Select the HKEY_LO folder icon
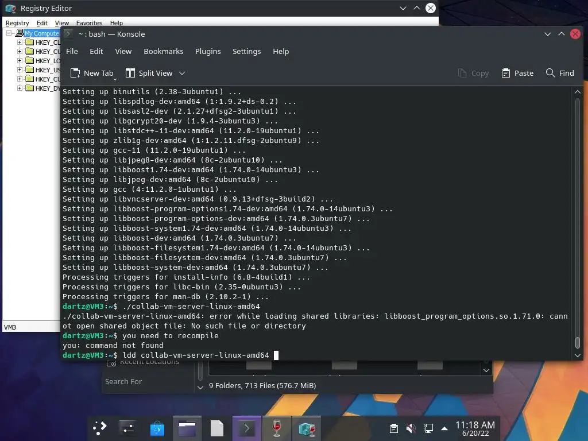This screenshot has height=441, width=588. 30,60
